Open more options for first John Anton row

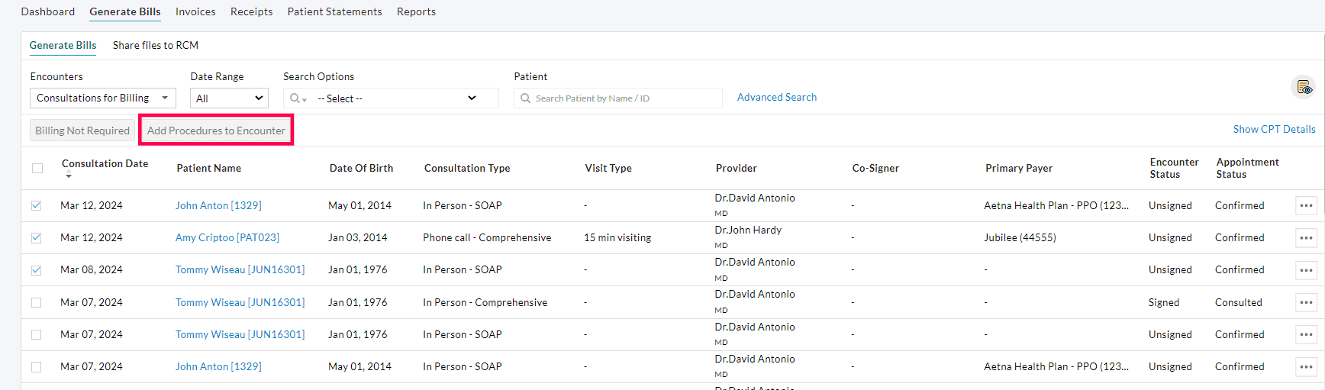1306,206
